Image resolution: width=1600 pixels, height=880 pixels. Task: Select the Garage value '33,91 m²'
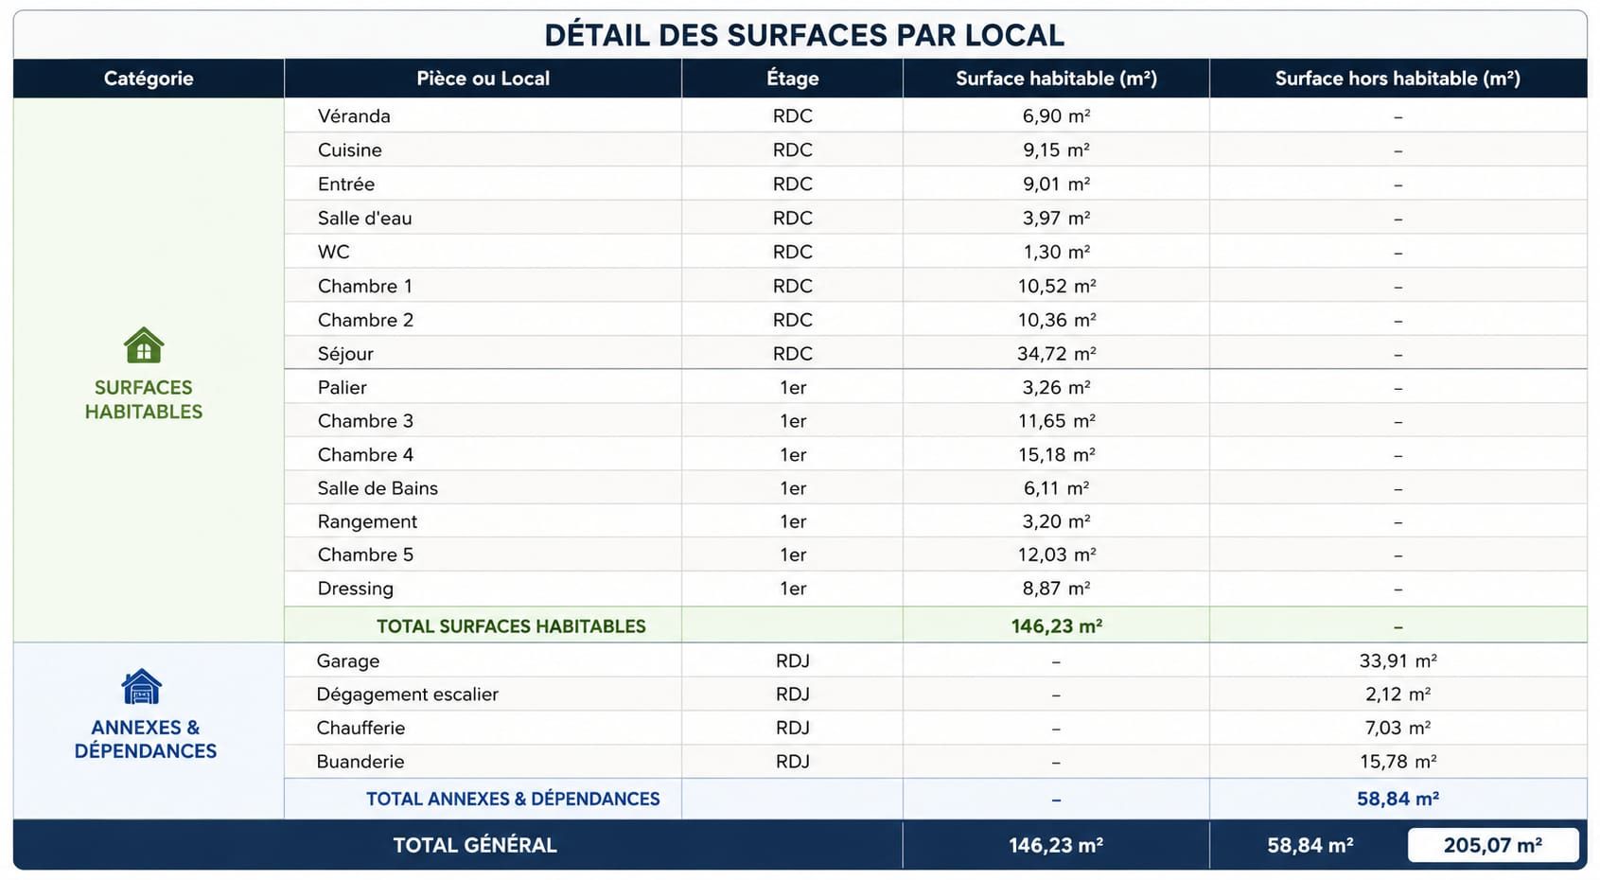1398,661
